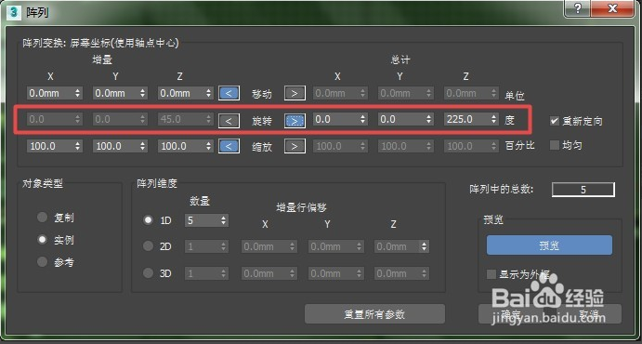Click the Rotate totals right arrow button
Image resolution: width=642 pixels, height=344 pixels.
(295, 121)
